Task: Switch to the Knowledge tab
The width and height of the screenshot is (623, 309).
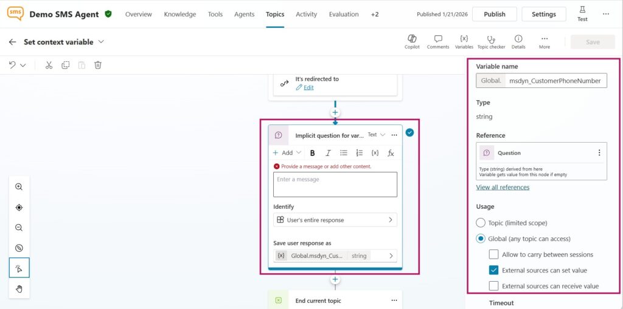Action: tap(179, 14)
